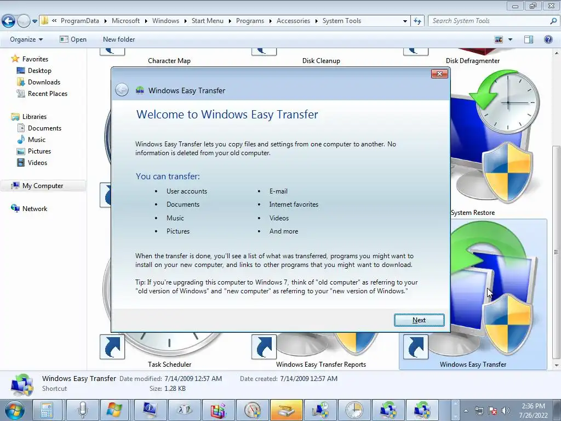The height and width of the screenshot is (421, 561).
Task: Open microphone speech app in taskbar
Action: [x=83, y=410]
